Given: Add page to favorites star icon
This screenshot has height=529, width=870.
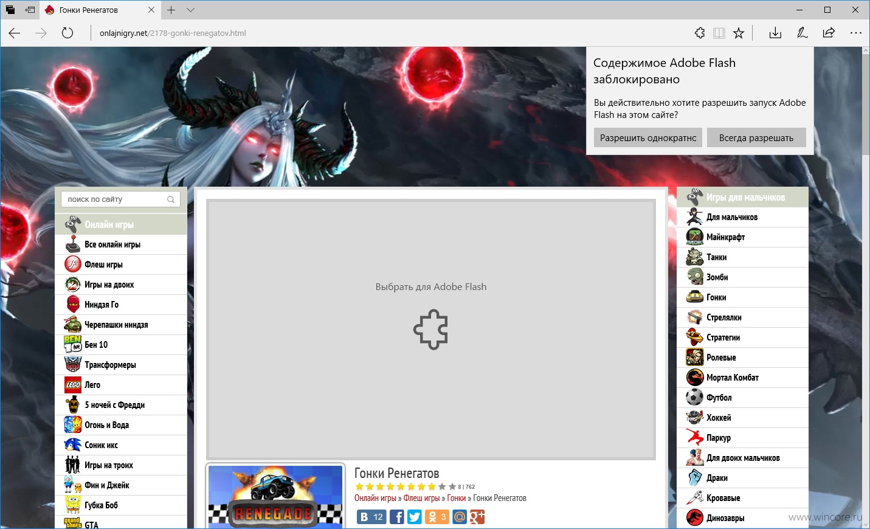Looking at the screenshot, I should (739, 33).
